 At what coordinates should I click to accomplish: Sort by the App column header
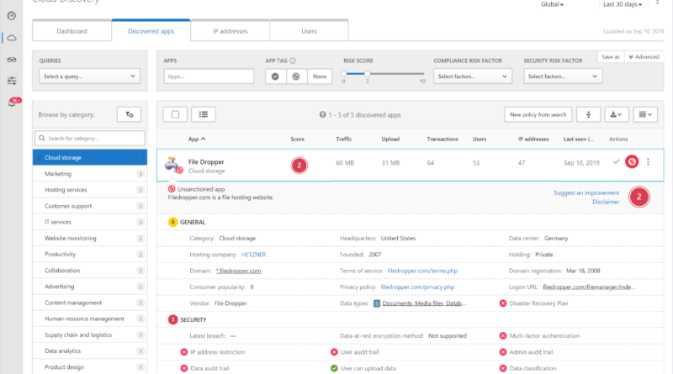(x=197, y=139)
